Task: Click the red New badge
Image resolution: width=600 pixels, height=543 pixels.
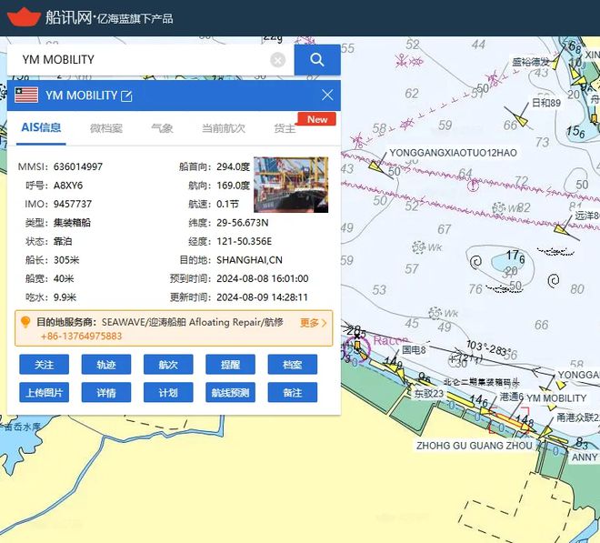Action: [317, 119]
